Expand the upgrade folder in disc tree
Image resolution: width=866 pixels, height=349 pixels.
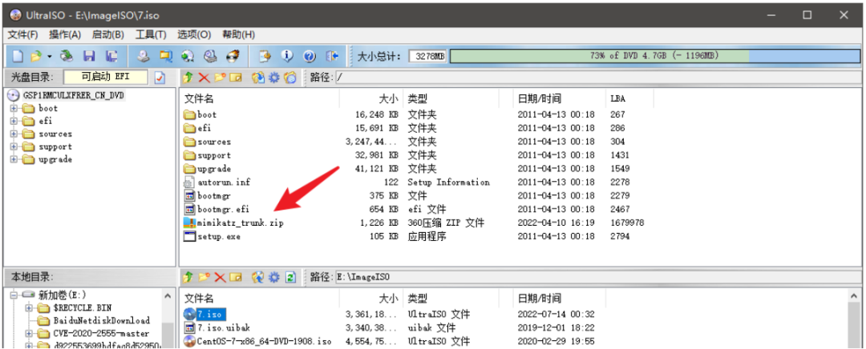[14, 159]
